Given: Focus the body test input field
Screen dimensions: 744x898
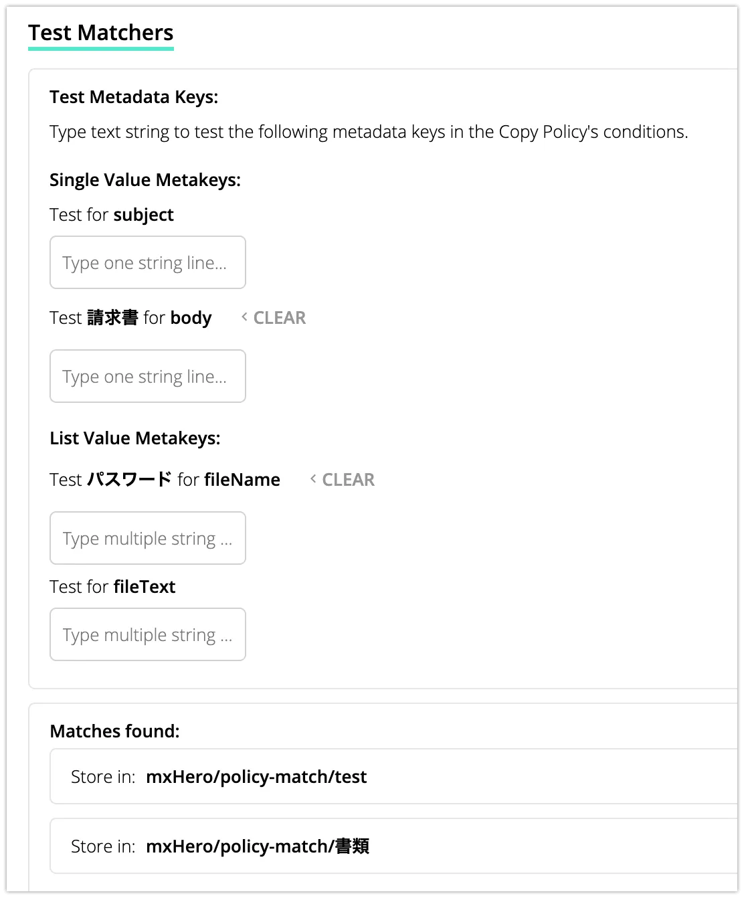Looking at the screenshot, I should [148, 376].
